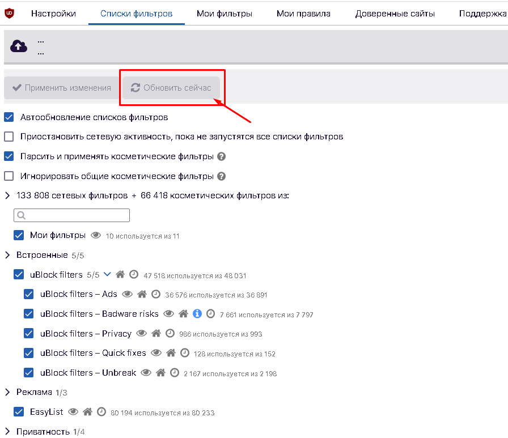Viewport: 508px width, 438px height.
Task: Click "10 используется из 11" text
Action: tap(142, 236)
